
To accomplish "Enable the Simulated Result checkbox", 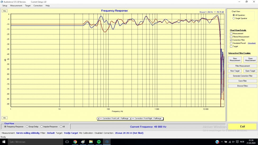I will tap(231, 43).
